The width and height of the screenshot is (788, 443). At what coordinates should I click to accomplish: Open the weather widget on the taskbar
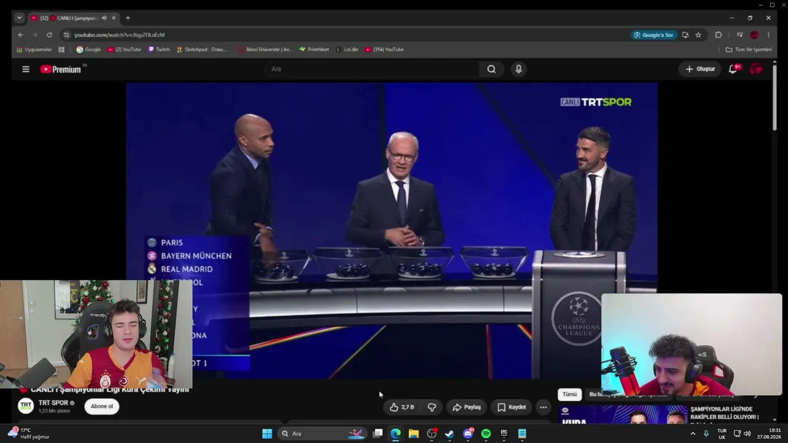[28, 433]
